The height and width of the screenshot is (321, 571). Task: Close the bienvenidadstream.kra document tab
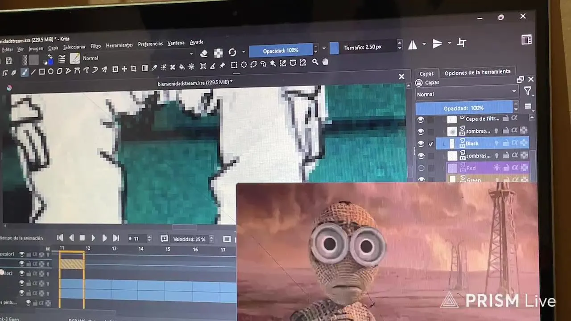401,77
